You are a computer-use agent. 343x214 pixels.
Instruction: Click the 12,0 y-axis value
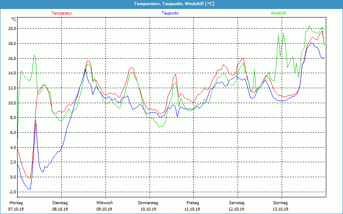click(x=12, y=88)
